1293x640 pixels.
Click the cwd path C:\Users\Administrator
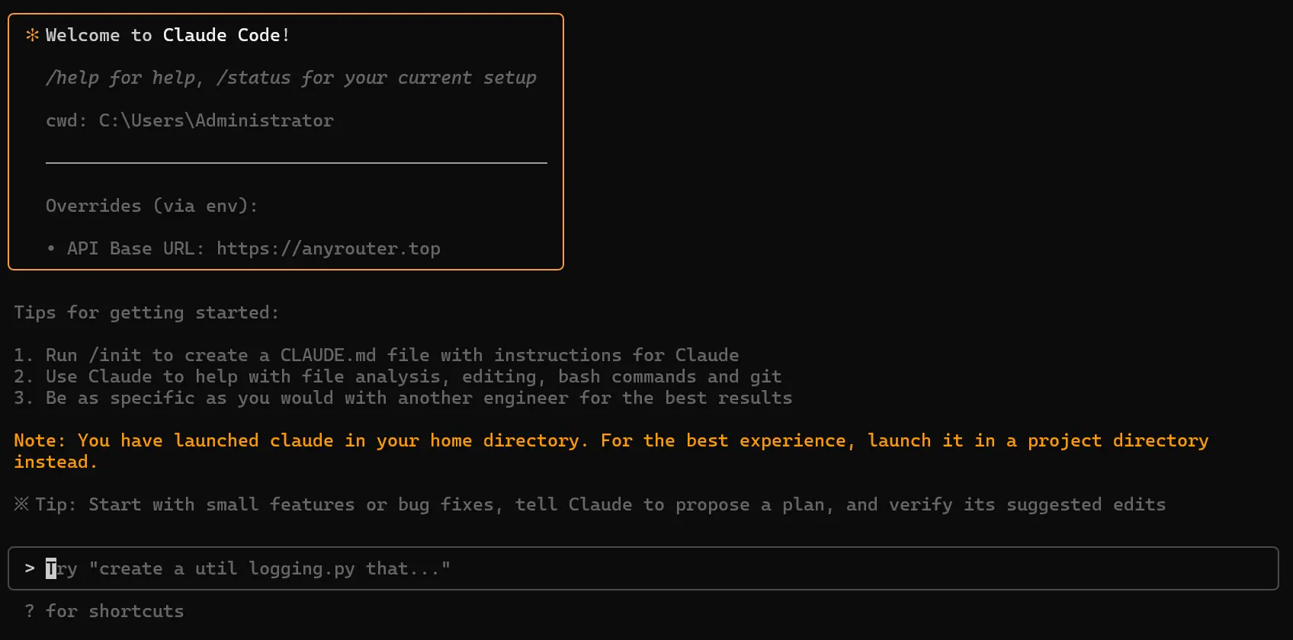coord(217,120)
